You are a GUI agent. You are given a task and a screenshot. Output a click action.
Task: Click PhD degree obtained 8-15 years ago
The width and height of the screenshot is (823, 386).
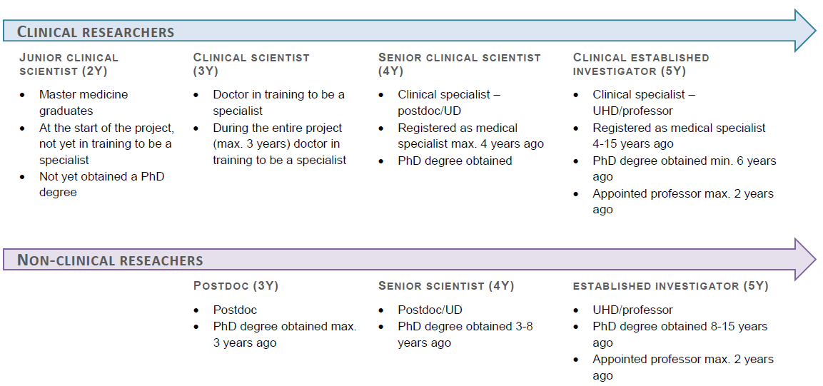pos(680,335)
